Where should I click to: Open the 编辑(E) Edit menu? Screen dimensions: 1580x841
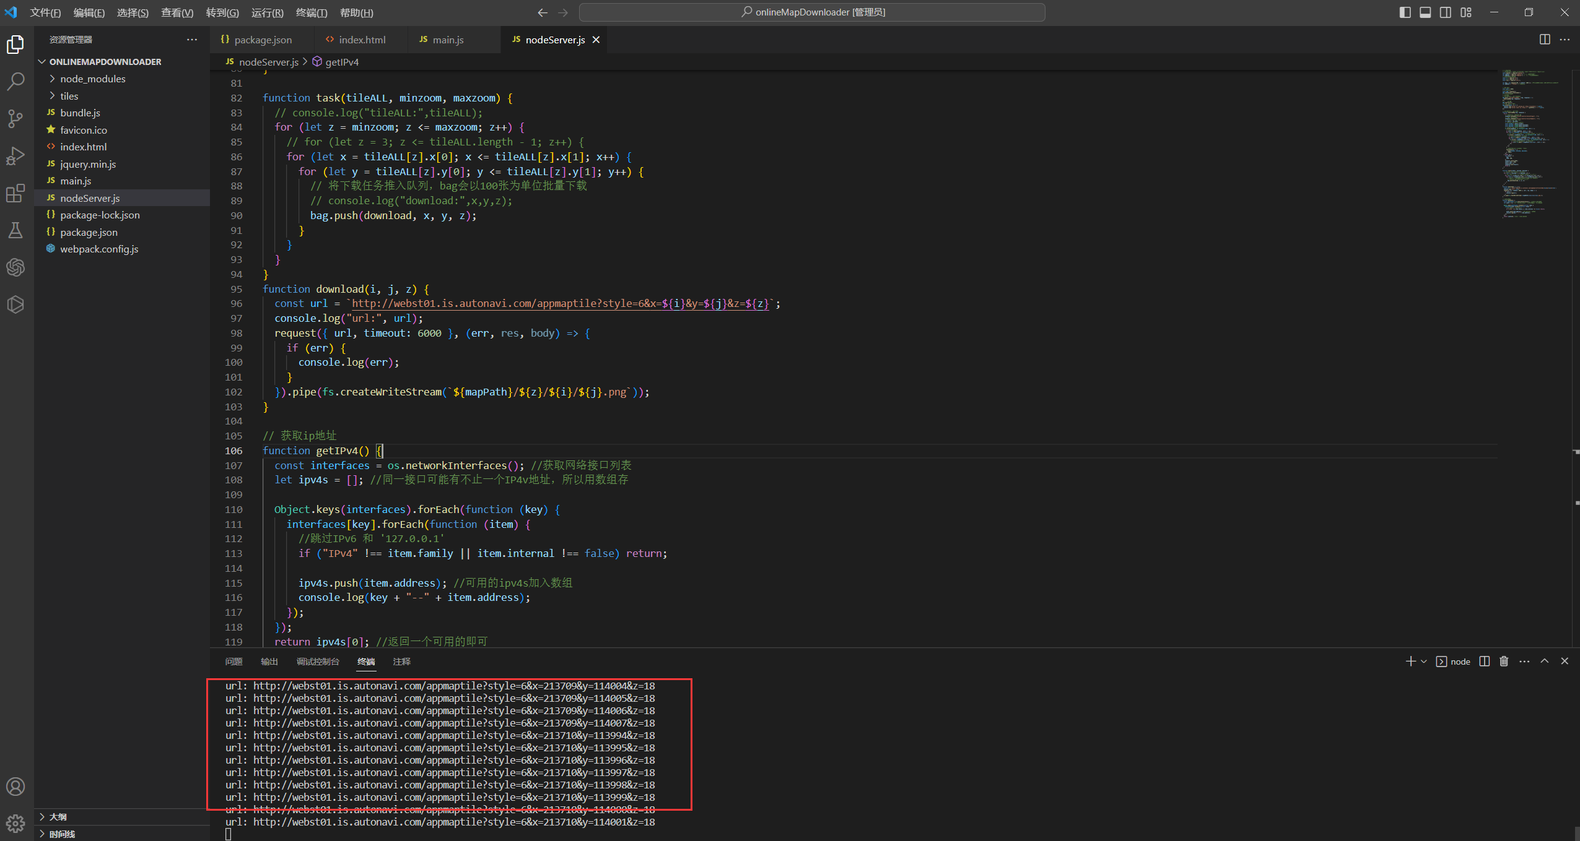[89, 12]
